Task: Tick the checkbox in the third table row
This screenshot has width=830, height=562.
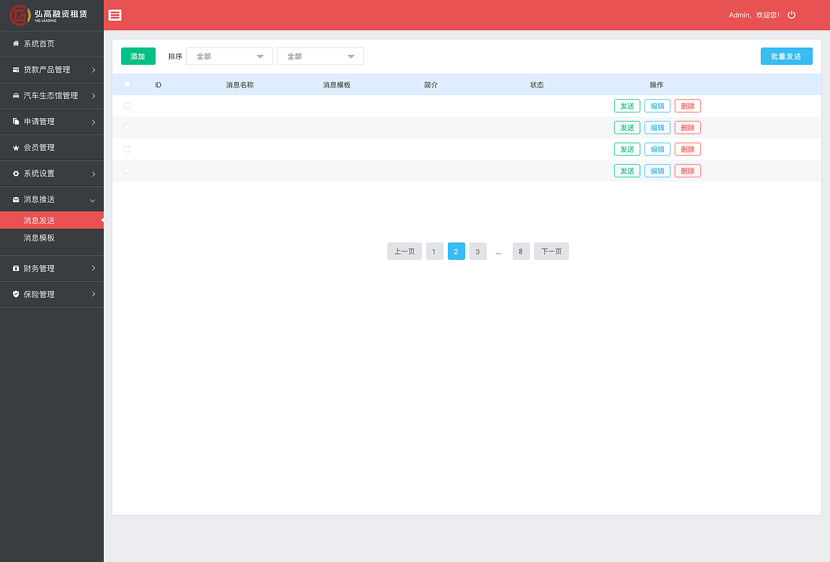Action: (127, 149)
